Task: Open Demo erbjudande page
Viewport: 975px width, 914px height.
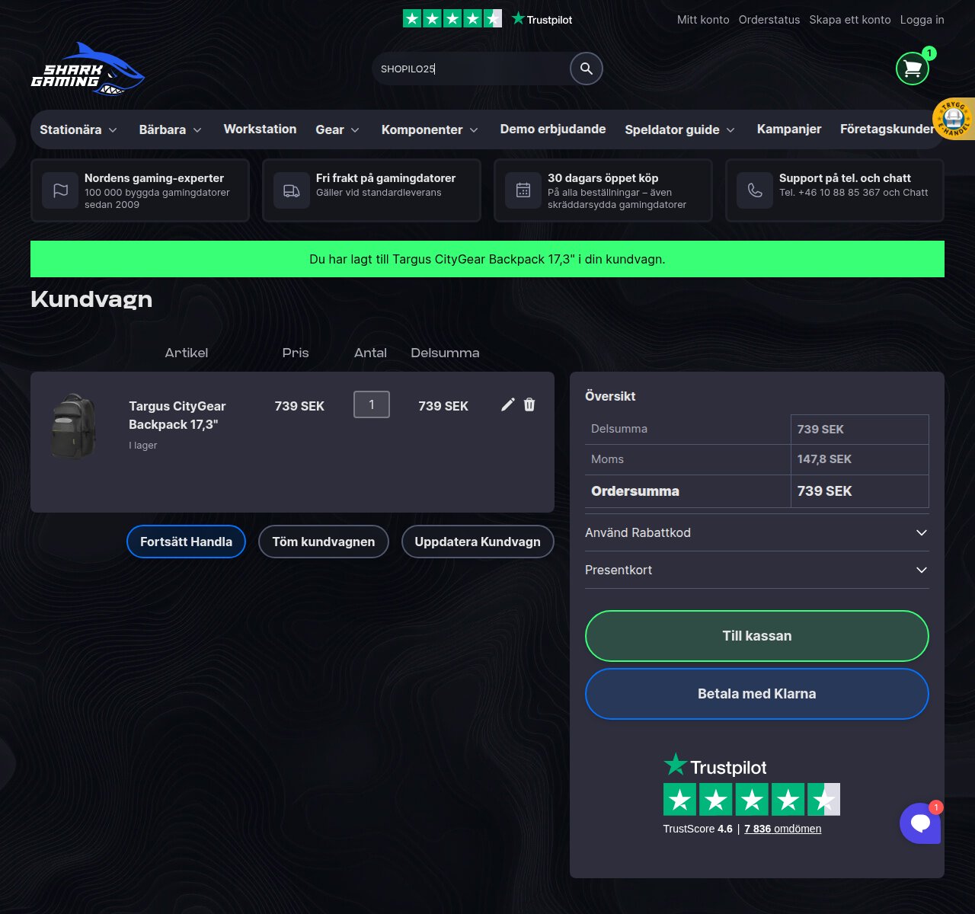Action: pyautogui.click(x=553, y=129)
